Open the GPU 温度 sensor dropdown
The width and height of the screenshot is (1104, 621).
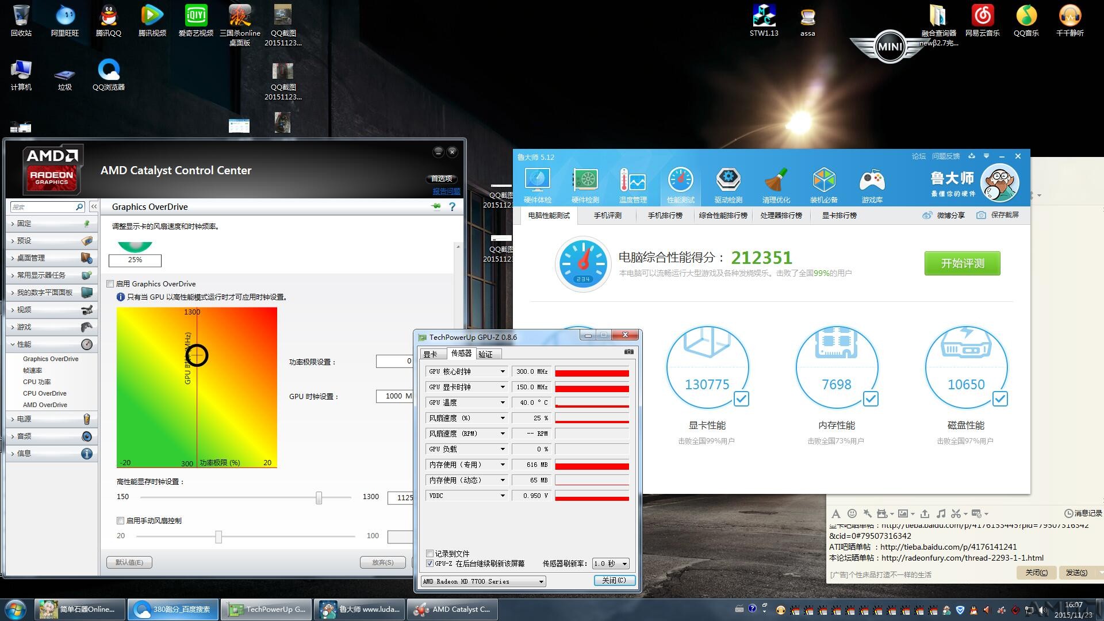pos(503,402)
